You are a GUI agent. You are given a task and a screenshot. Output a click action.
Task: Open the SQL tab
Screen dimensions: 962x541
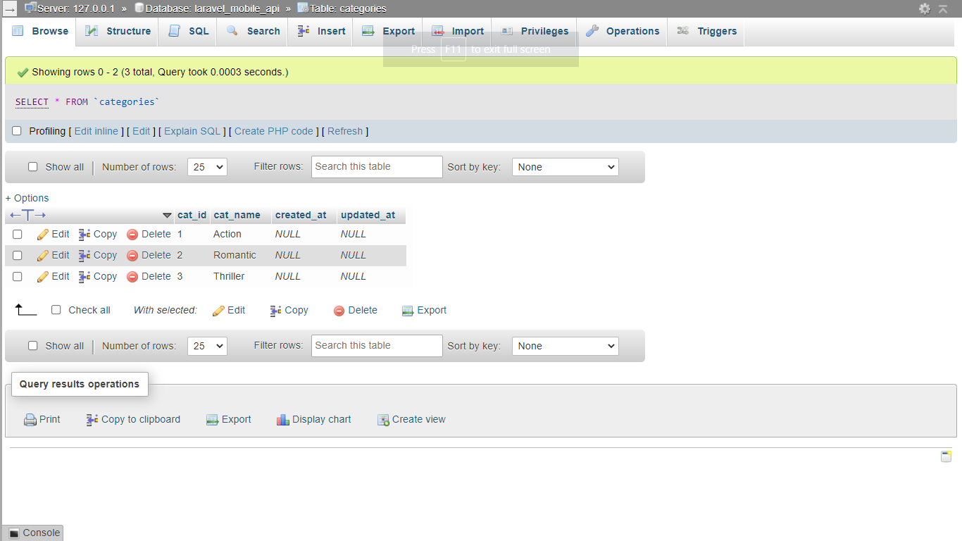(x=187, y=31)
